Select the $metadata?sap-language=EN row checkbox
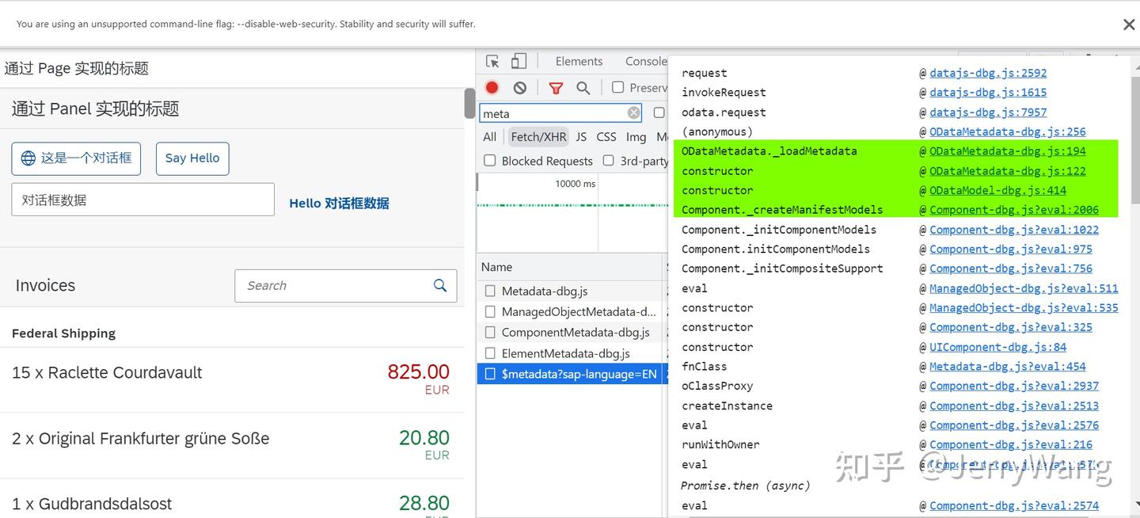Viewport: 1140px width, 518px height. pyautogui.click(x=490, y=374)
